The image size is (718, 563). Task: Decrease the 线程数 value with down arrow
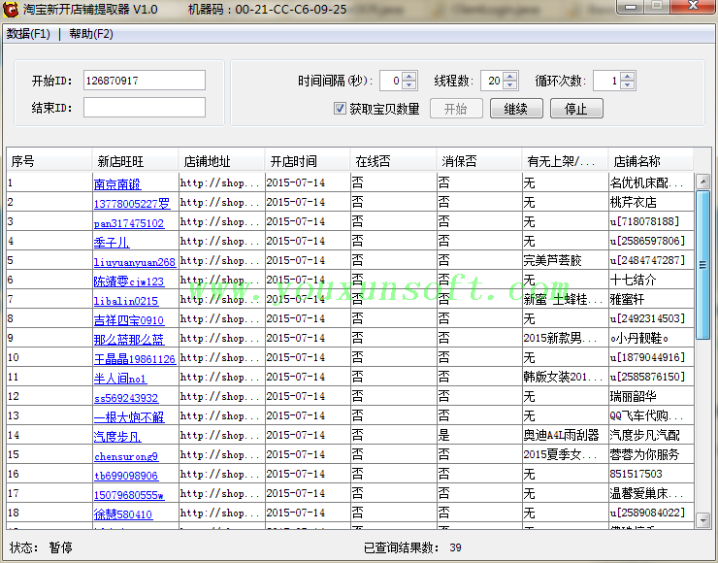tap(510, 85)
